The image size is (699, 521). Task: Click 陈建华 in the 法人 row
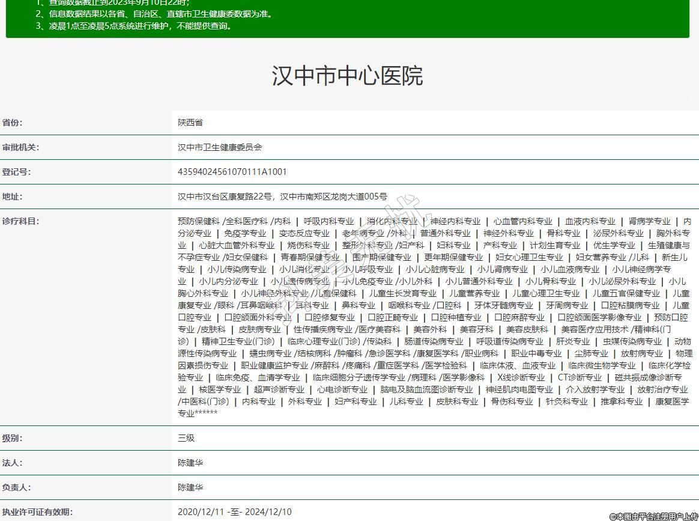[190, 463]
